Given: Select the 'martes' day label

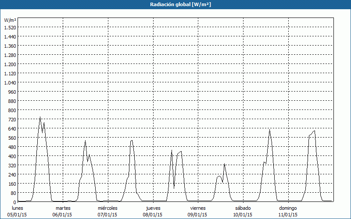Looking at the screenshot, I should point(63,208).
